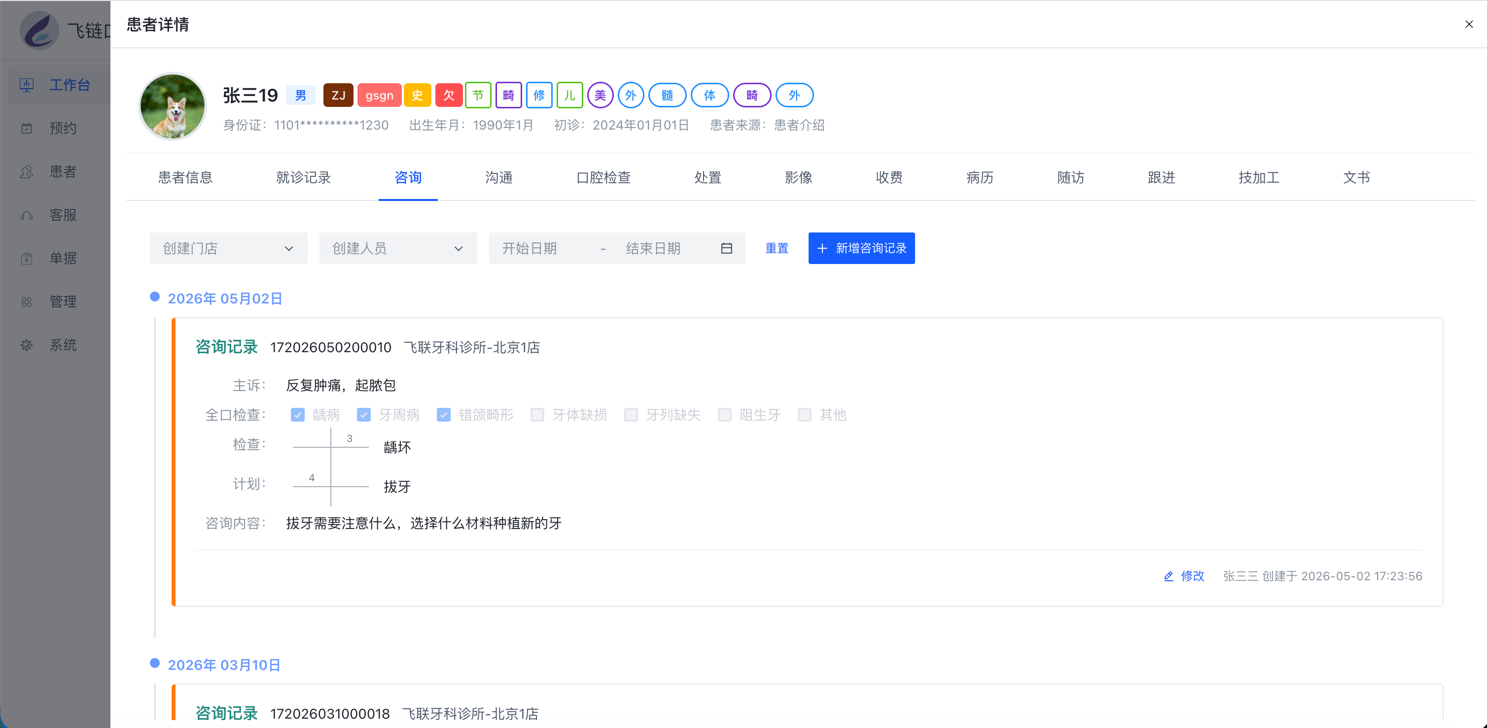
Task: Open the 口腔检查 tab
Action: 603,178
